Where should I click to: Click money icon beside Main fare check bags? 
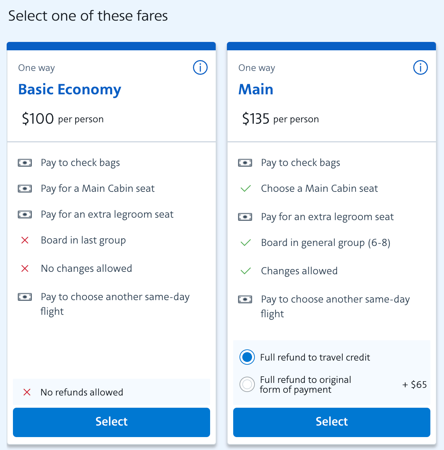(245, 163)
